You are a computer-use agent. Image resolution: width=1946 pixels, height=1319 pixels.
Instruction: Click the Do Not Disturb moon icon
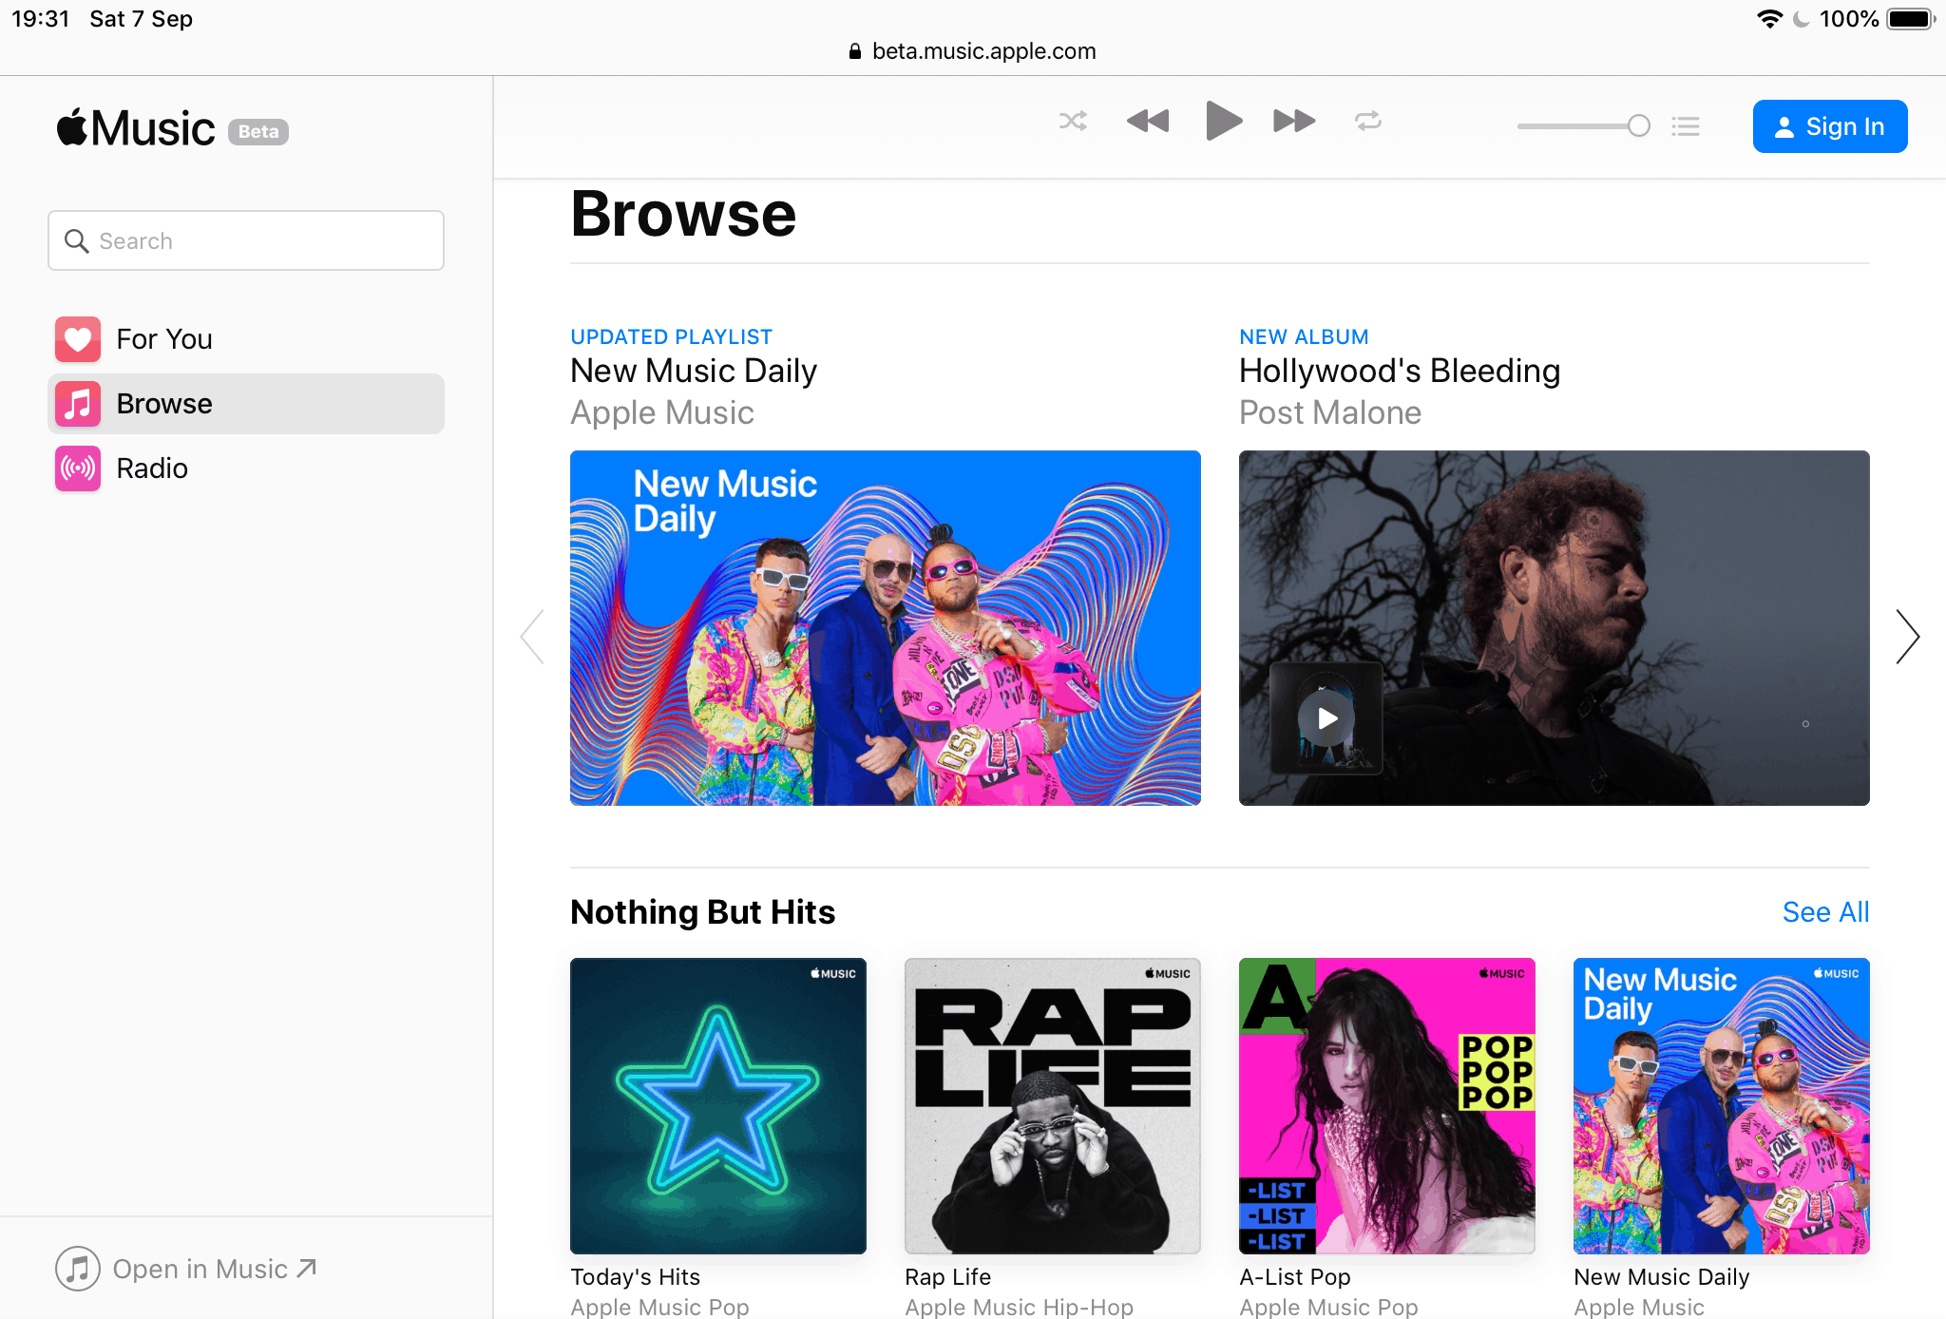1802,19
